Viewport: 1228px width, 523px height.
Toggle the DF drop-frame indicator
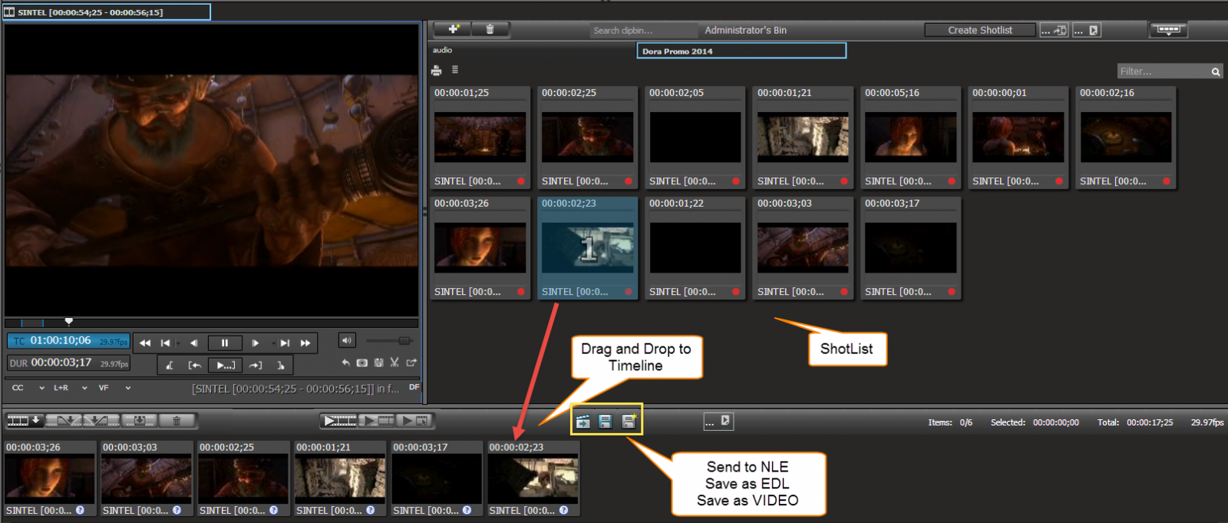(x=414, y=387)
